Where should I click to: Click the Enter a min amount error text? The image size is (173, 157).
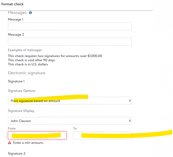coord(28,143)
